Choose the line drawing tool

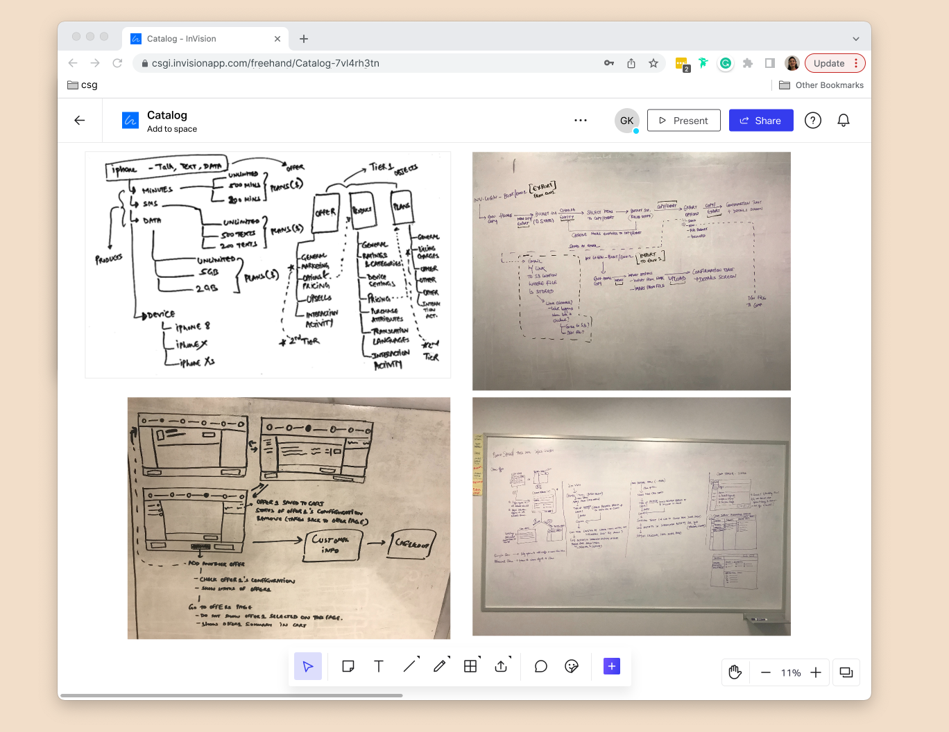pos(409,666)
